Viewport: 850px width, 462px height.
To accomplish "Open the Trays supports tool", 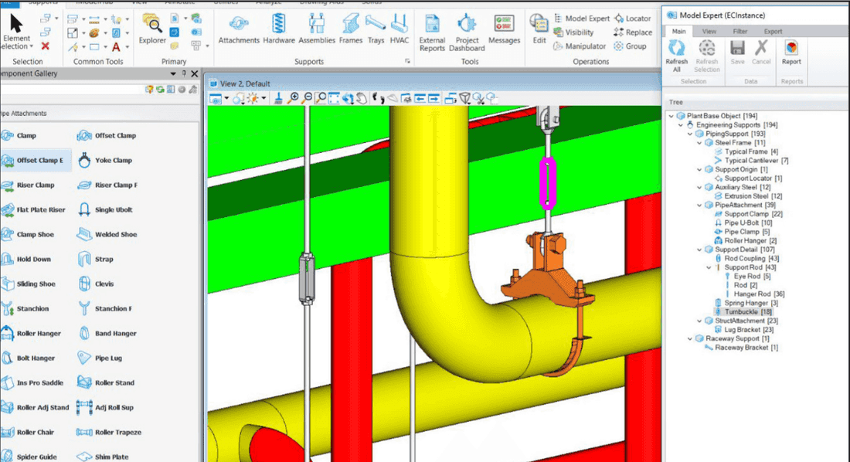I will pos(376,29).
